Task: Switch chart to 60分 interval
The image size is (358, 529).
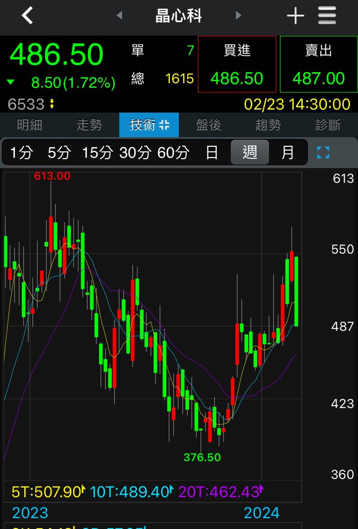Action: [173, 153]
